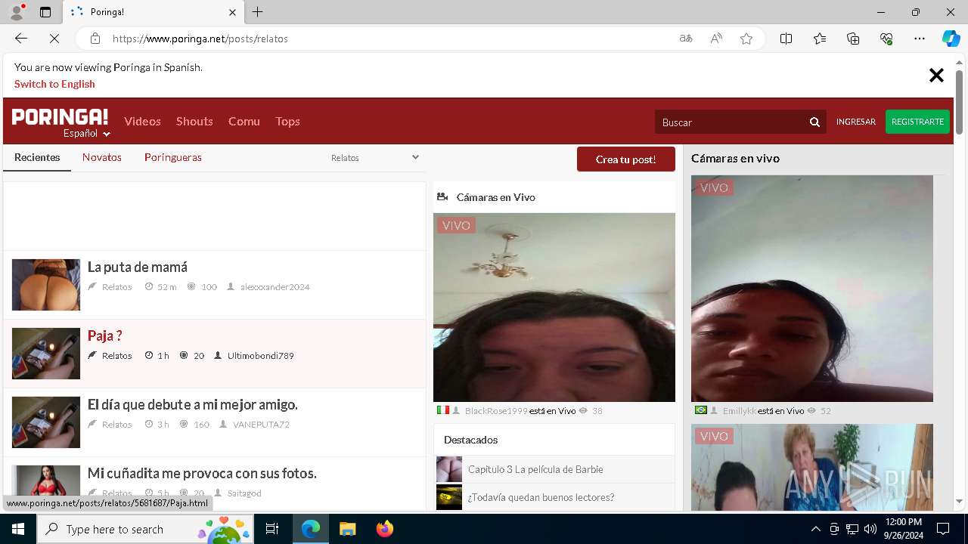Viewport: 968px width, 544px height.
Task: Click Emillykk username link
Action: click(x=740, y=411)
